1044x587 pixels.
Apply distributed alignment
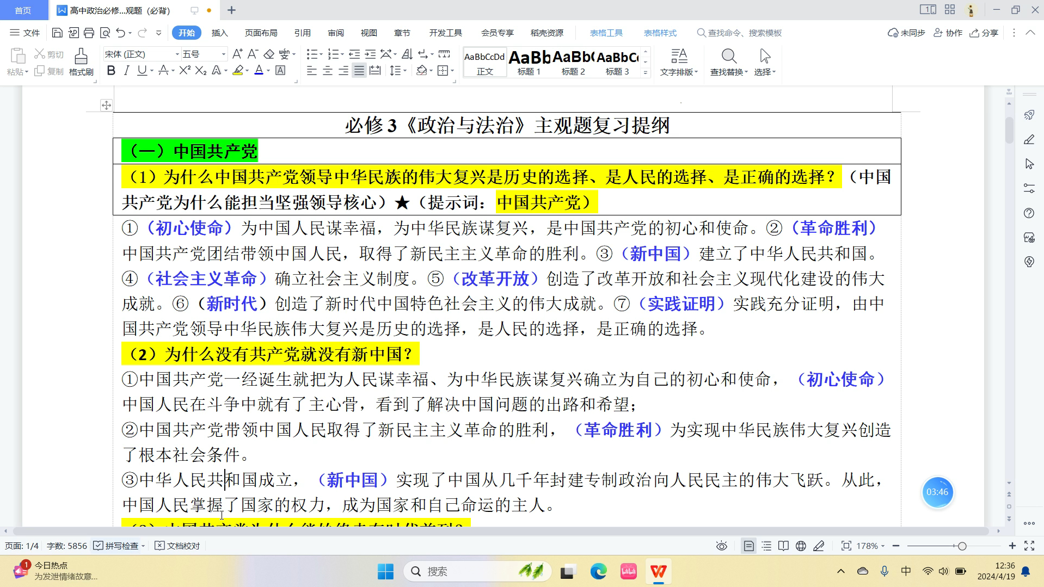[375, 71]
